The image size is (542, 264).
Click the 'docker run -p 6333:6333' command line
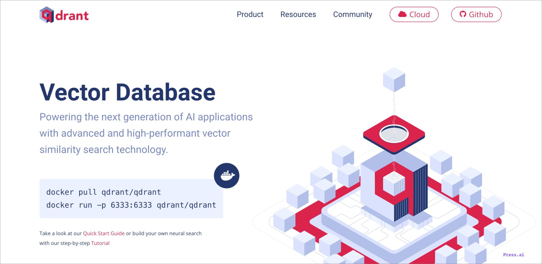131,205
